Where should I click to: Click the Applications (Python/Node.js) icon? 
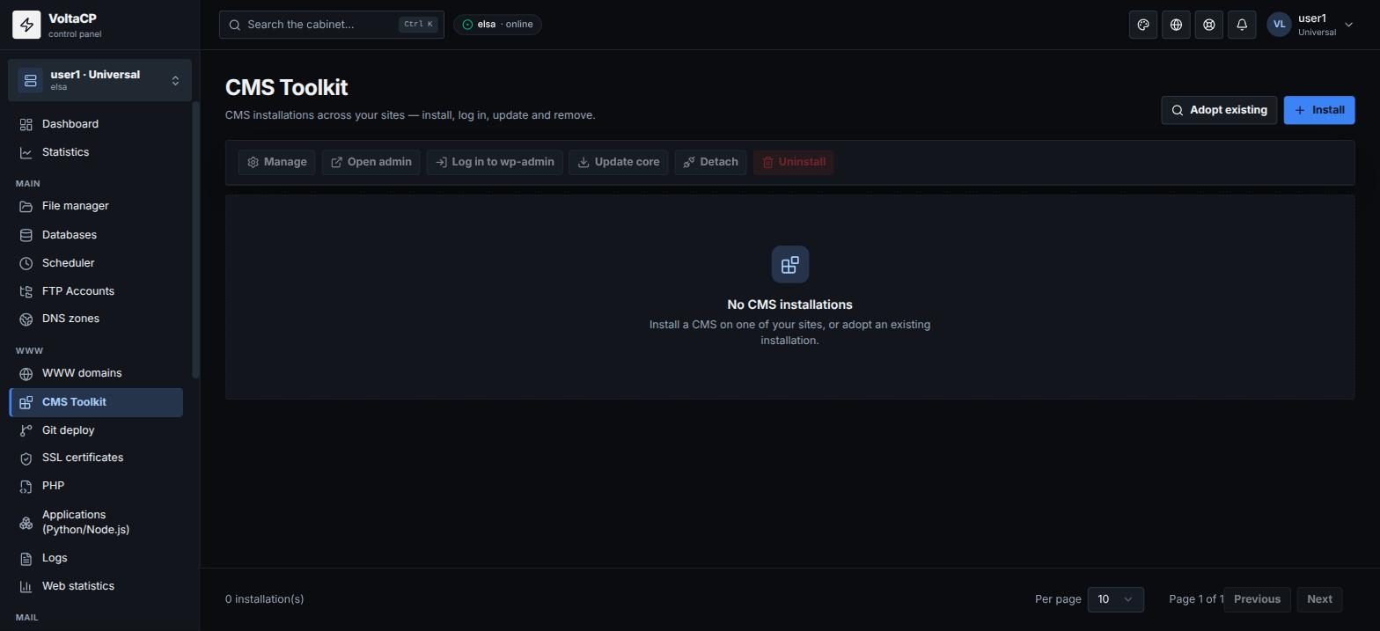(26, 523)
